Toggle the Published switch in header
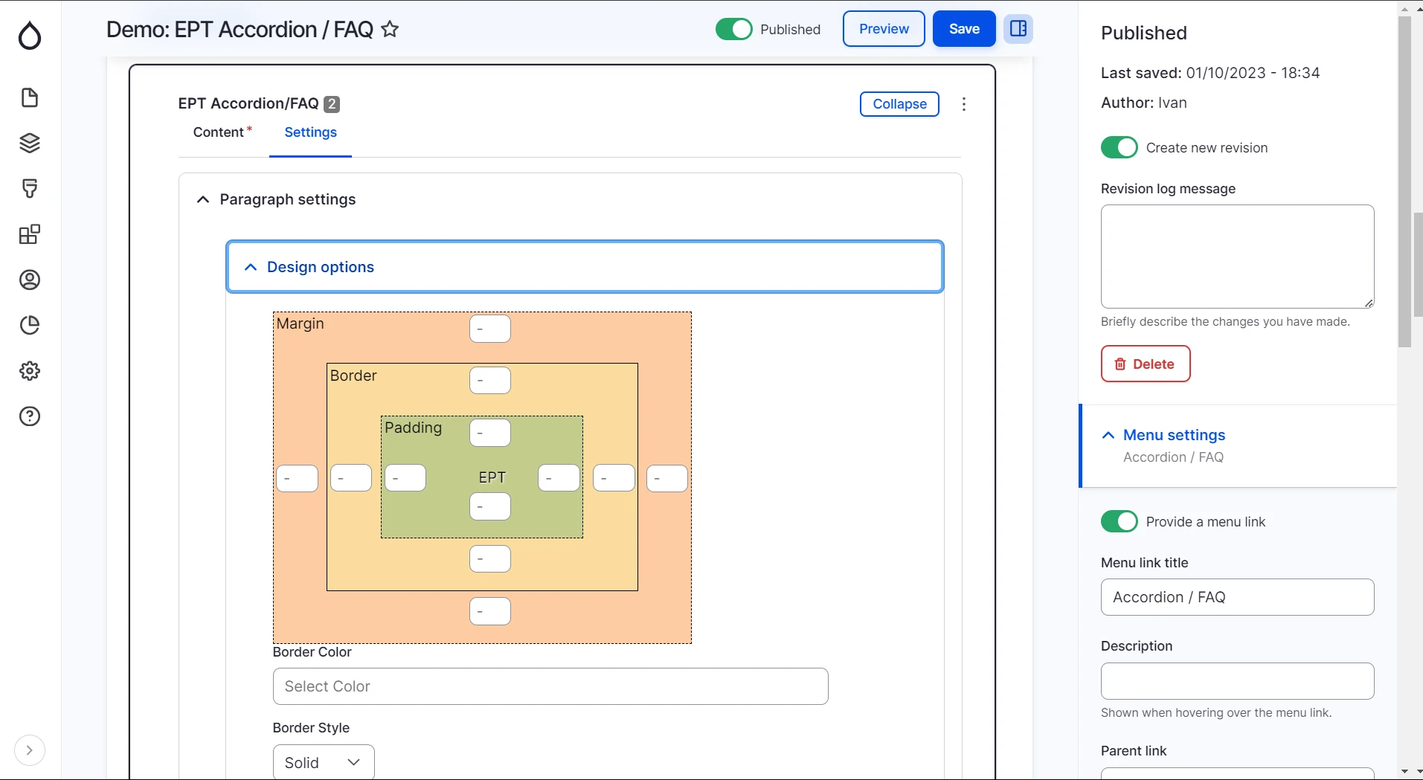 pos(733,29)
